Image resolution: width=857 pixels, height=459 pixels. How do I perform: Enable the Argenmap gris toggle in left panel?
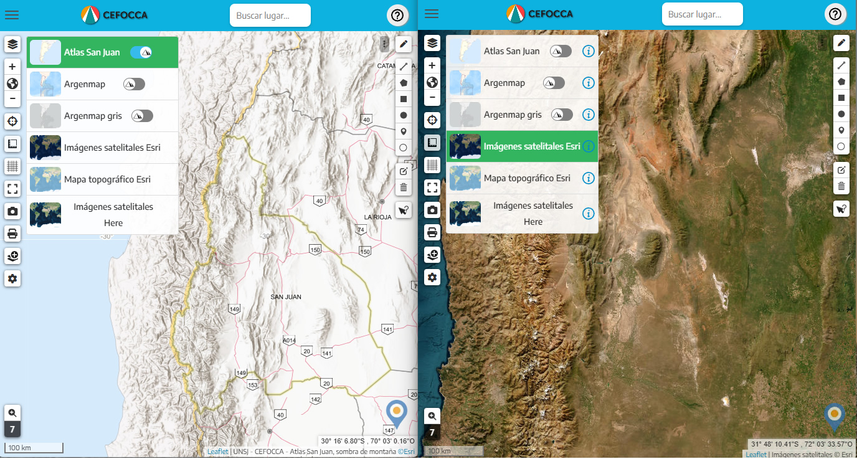(142, 116)
